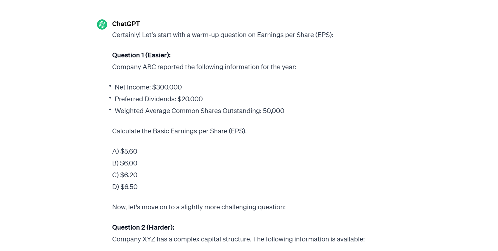Select answer option D) $6.50
Viewport: 498px width, 251px height.
[x=125, y=187]
